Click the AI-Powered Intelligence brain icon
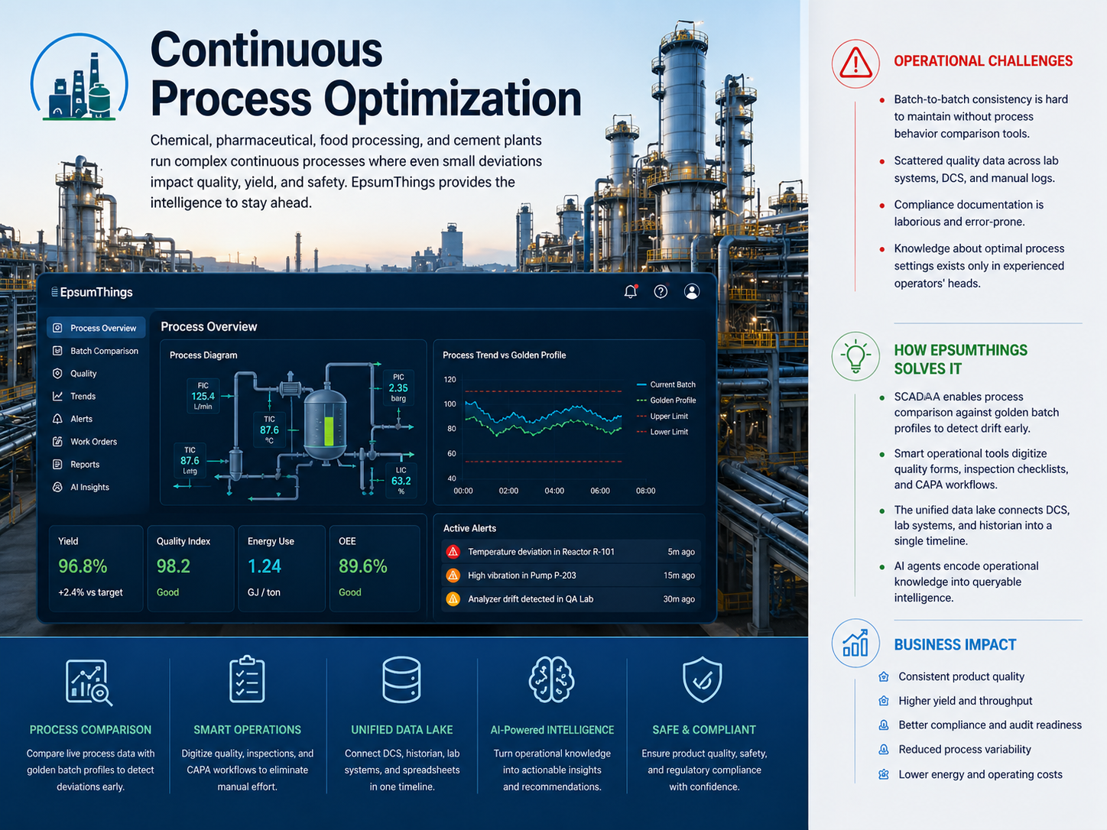 [x=551, y=679]
